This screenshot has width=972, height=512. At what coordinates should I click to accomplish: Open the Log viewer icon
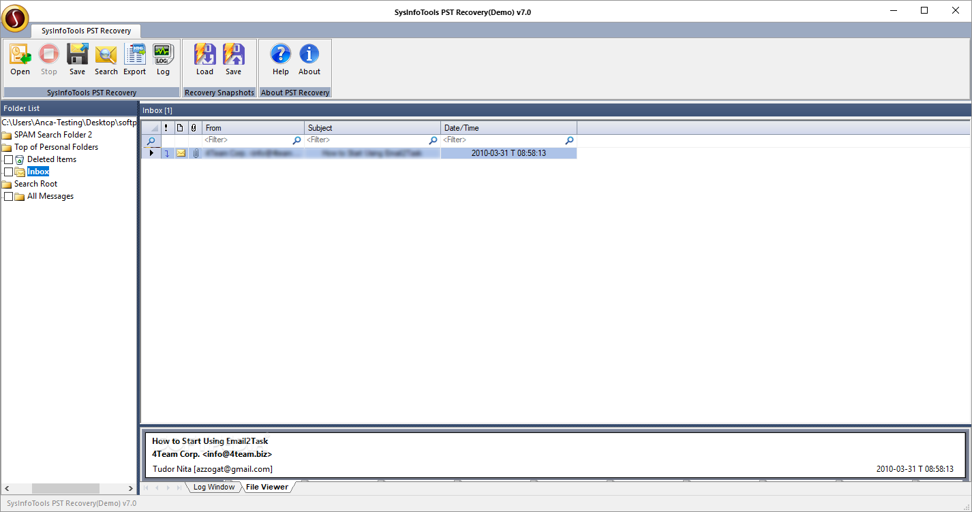click(163, 59)
